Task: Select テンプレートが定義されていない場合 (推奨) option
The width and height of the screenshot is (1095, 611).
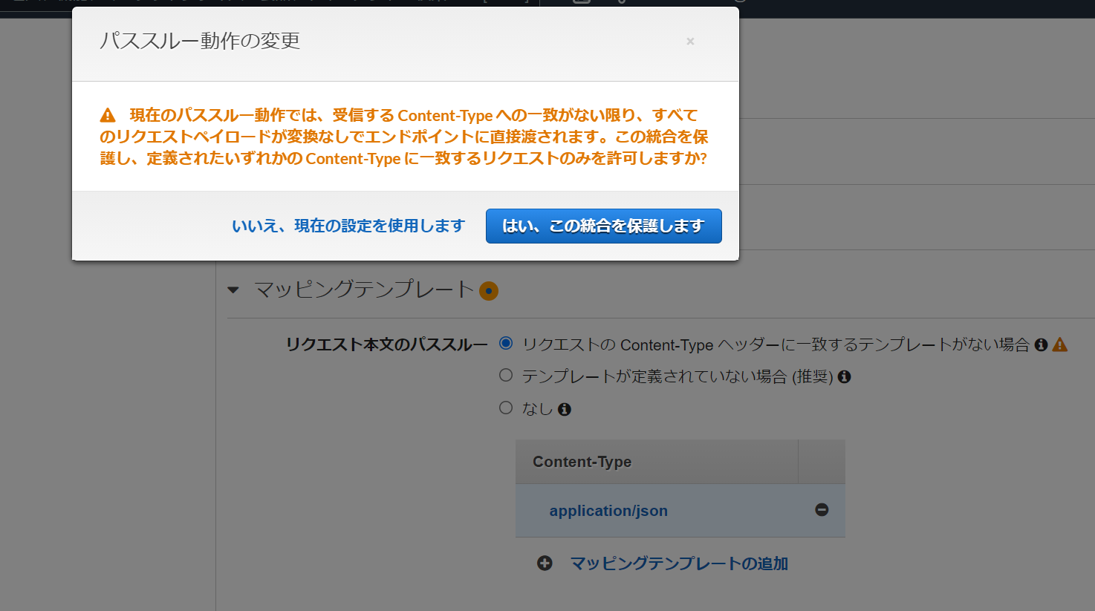Action: pyautogui.click(x=506, y=376)
